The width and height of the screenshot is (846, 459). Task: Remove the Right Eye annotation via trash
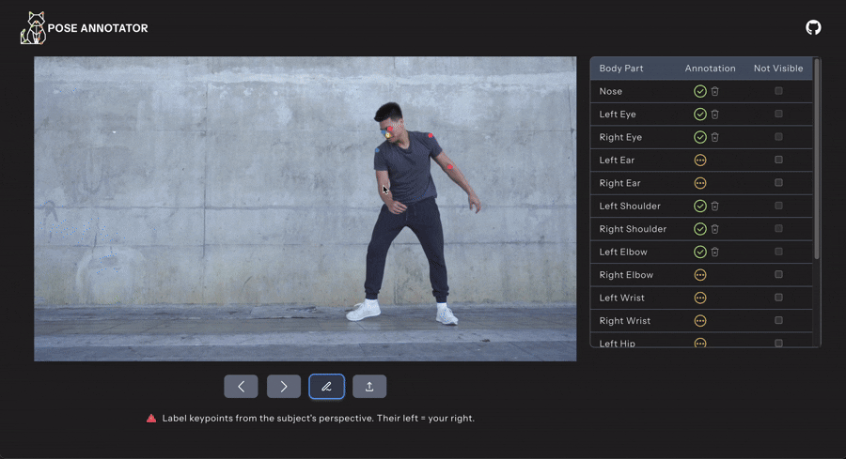[715, 137]
